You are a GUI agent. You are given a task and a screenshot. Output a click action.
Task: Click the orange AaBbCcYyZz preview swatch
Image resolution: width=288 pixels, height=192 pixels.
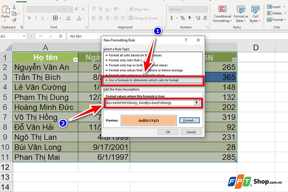[149, 121]
